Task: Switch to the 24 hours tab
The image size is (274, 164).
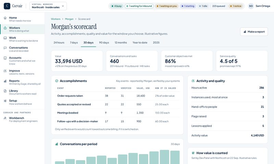Action: coord(59,43)
